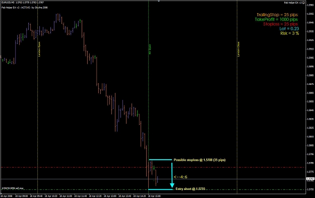Click the current price tag on the price axis
The width and height of the screenshot is (315, 198).
tap(310, 179)
